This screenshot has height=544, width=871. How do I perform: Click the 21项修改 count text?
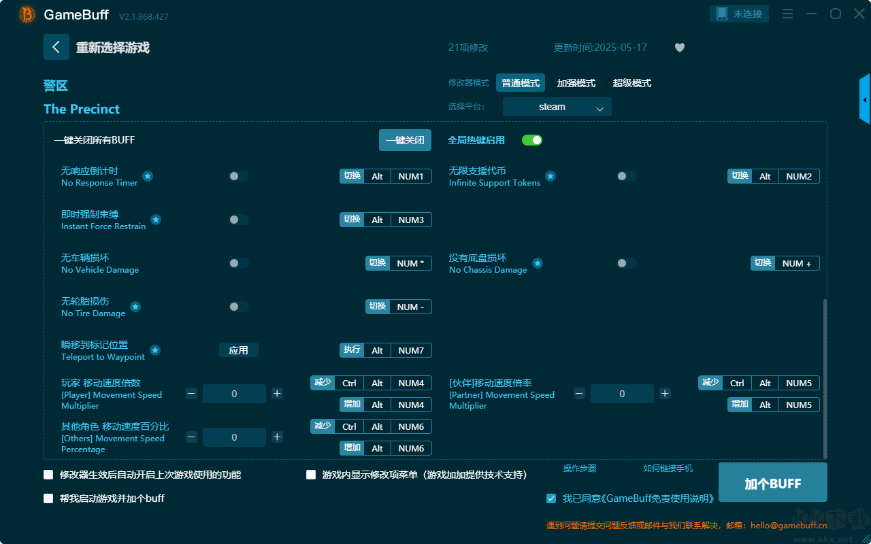point(468,48)
